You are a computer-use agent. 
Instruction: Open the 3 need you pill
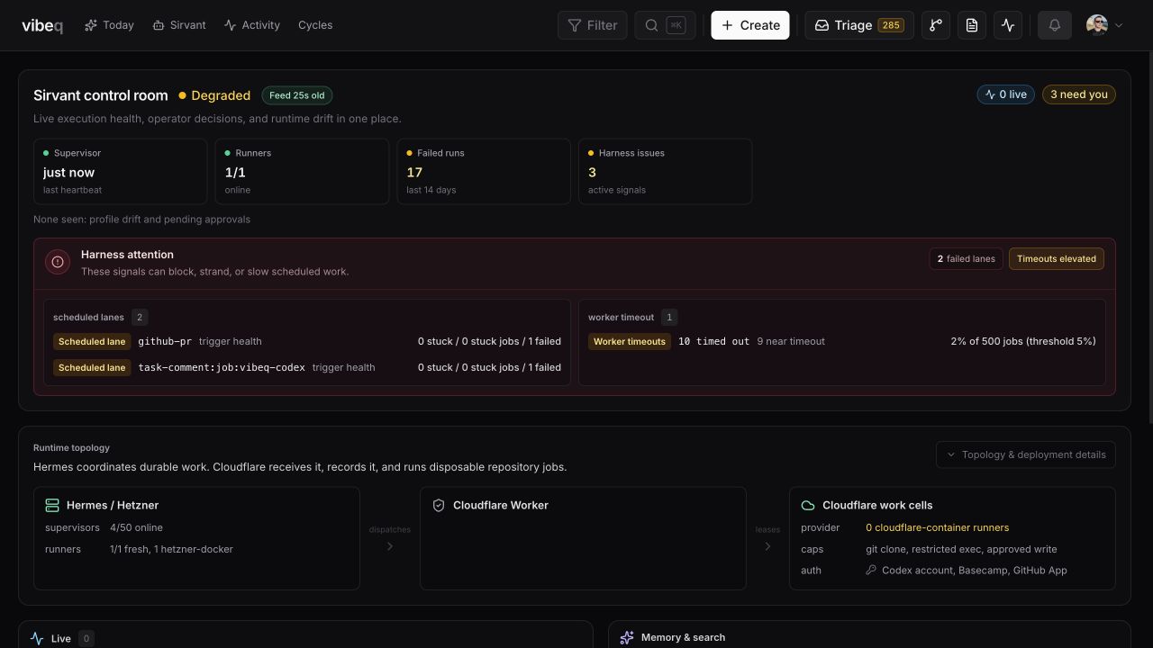(x=1079, y=94)
